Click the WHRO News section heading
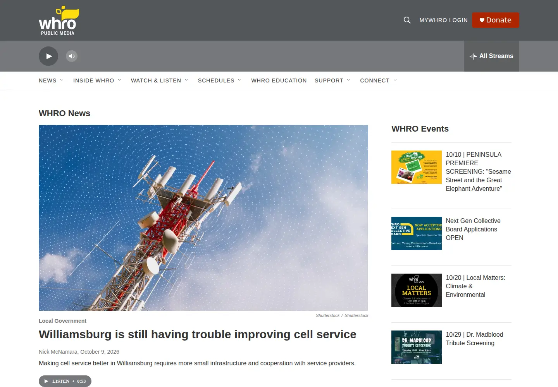558x387 pixels. point(64,113)
